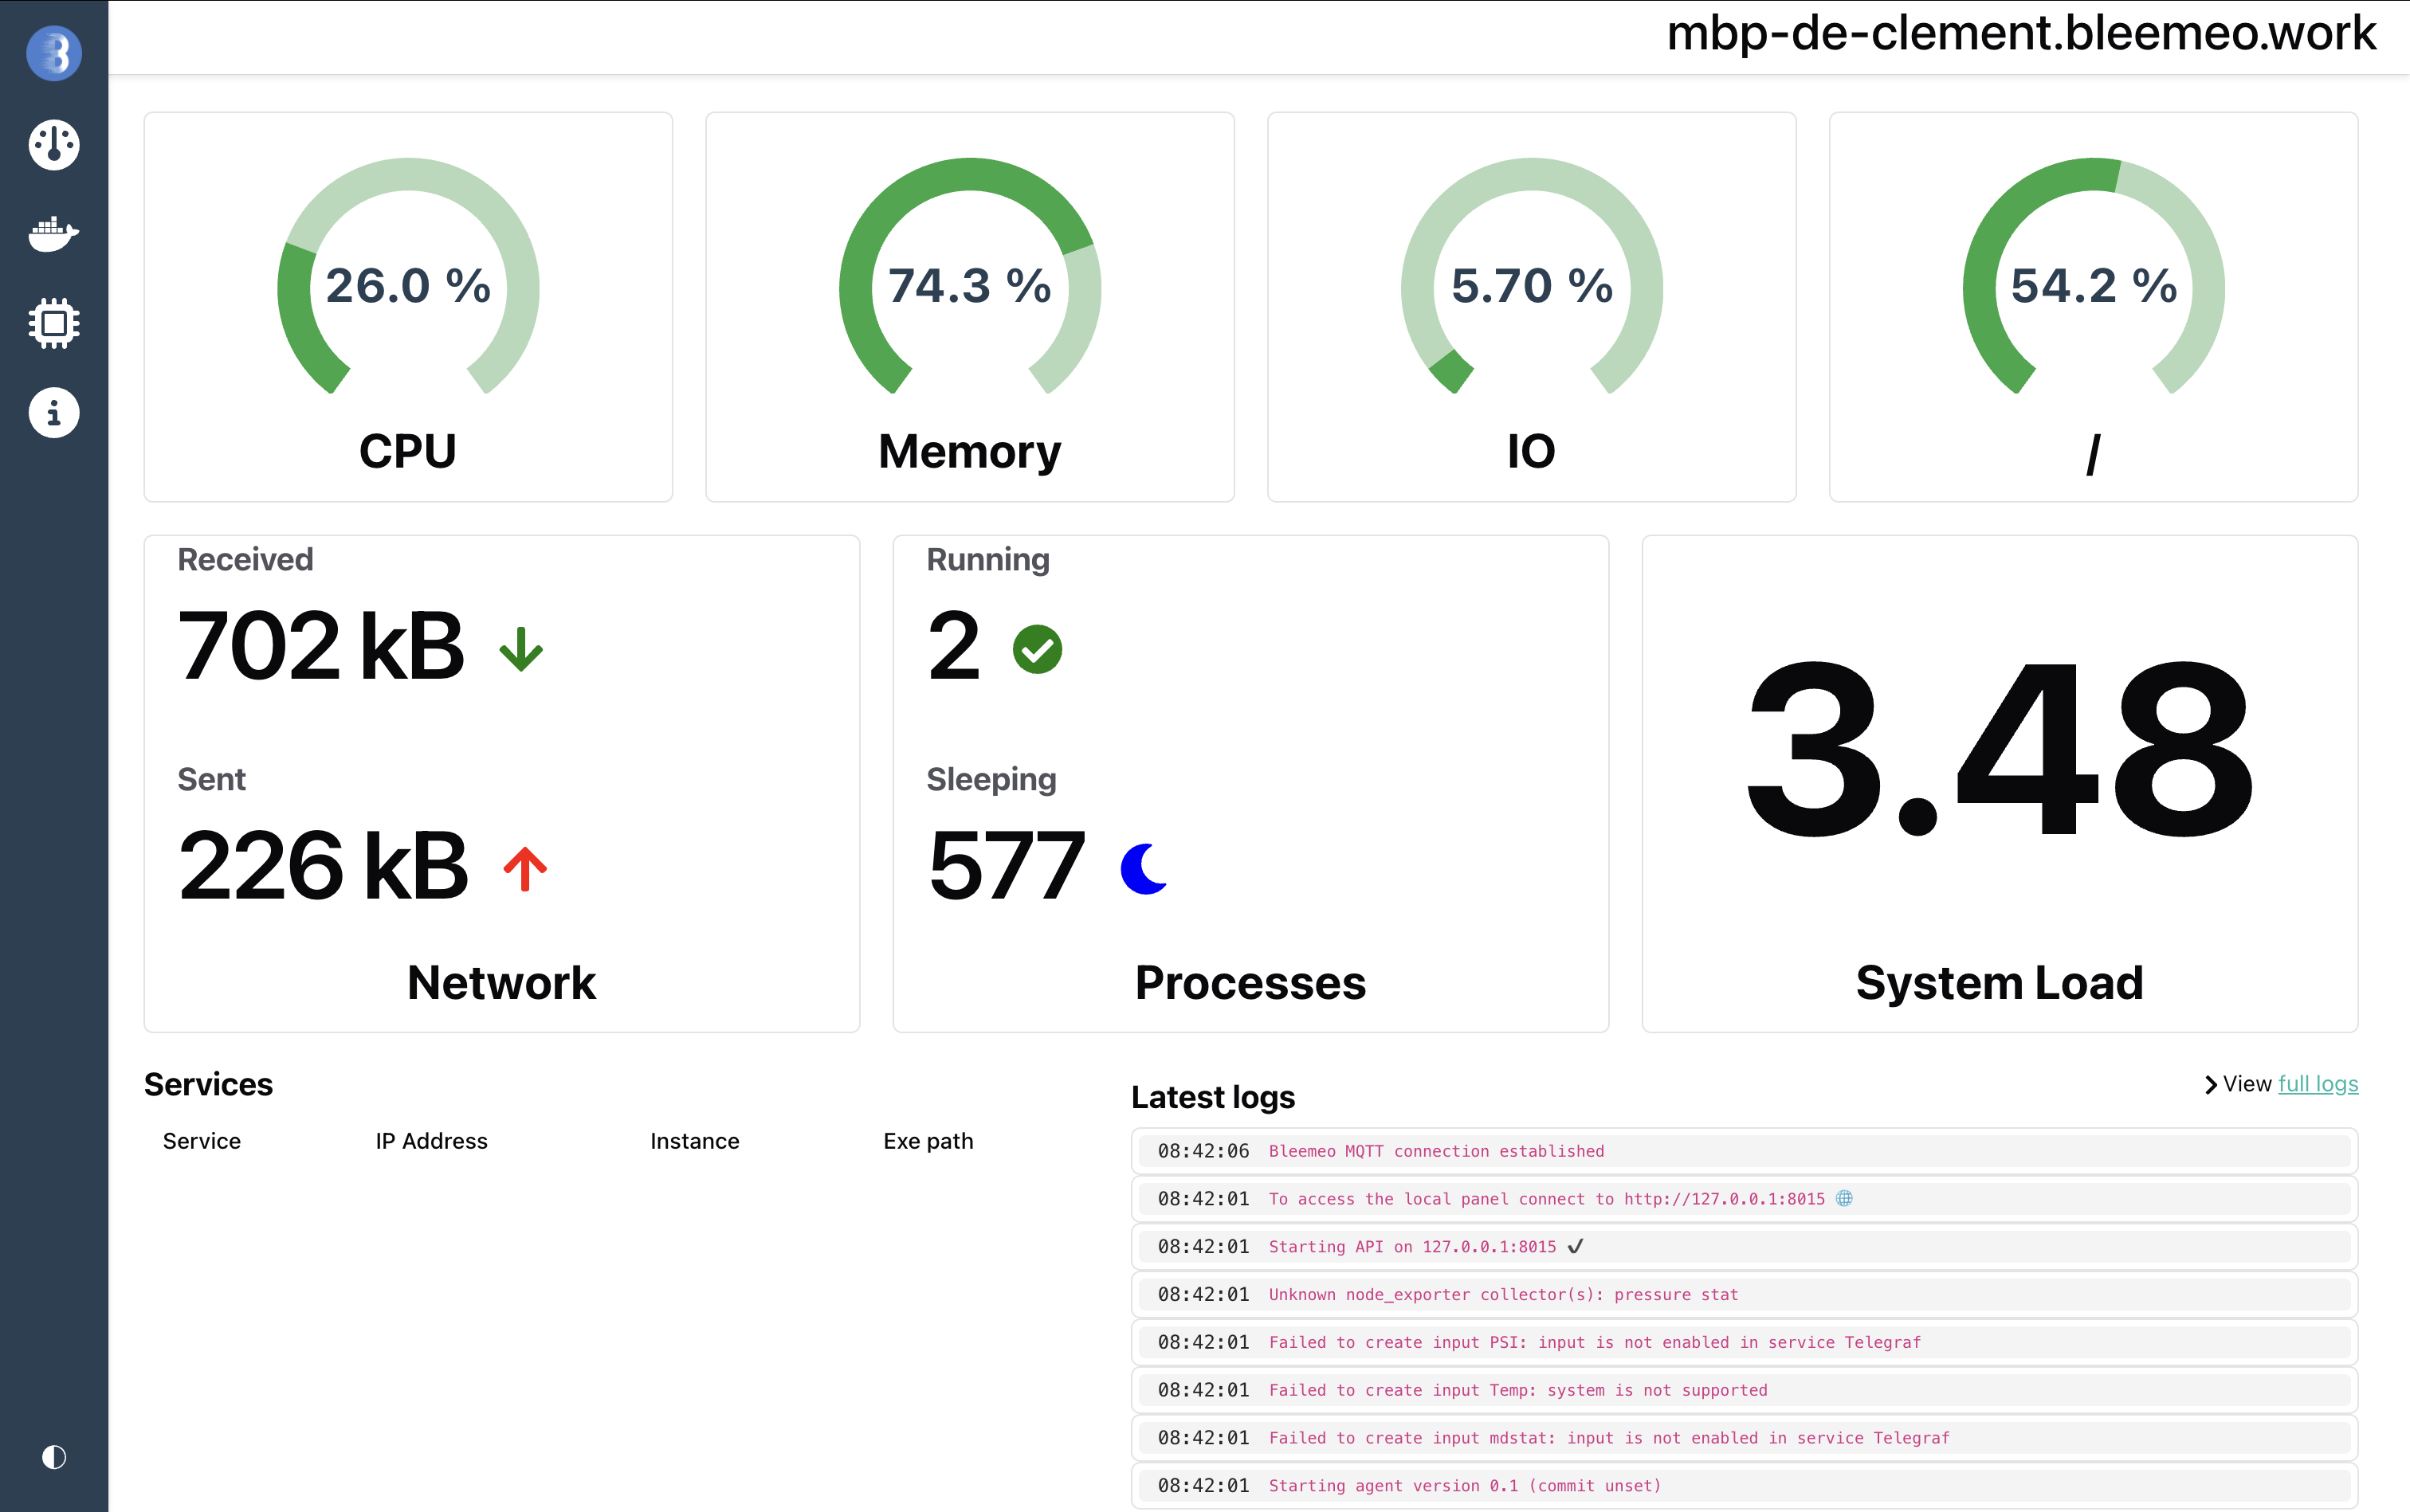2410x1512 pixels.
Task: Click the blue moon Sleeping icon
Action: point(1145,868)
